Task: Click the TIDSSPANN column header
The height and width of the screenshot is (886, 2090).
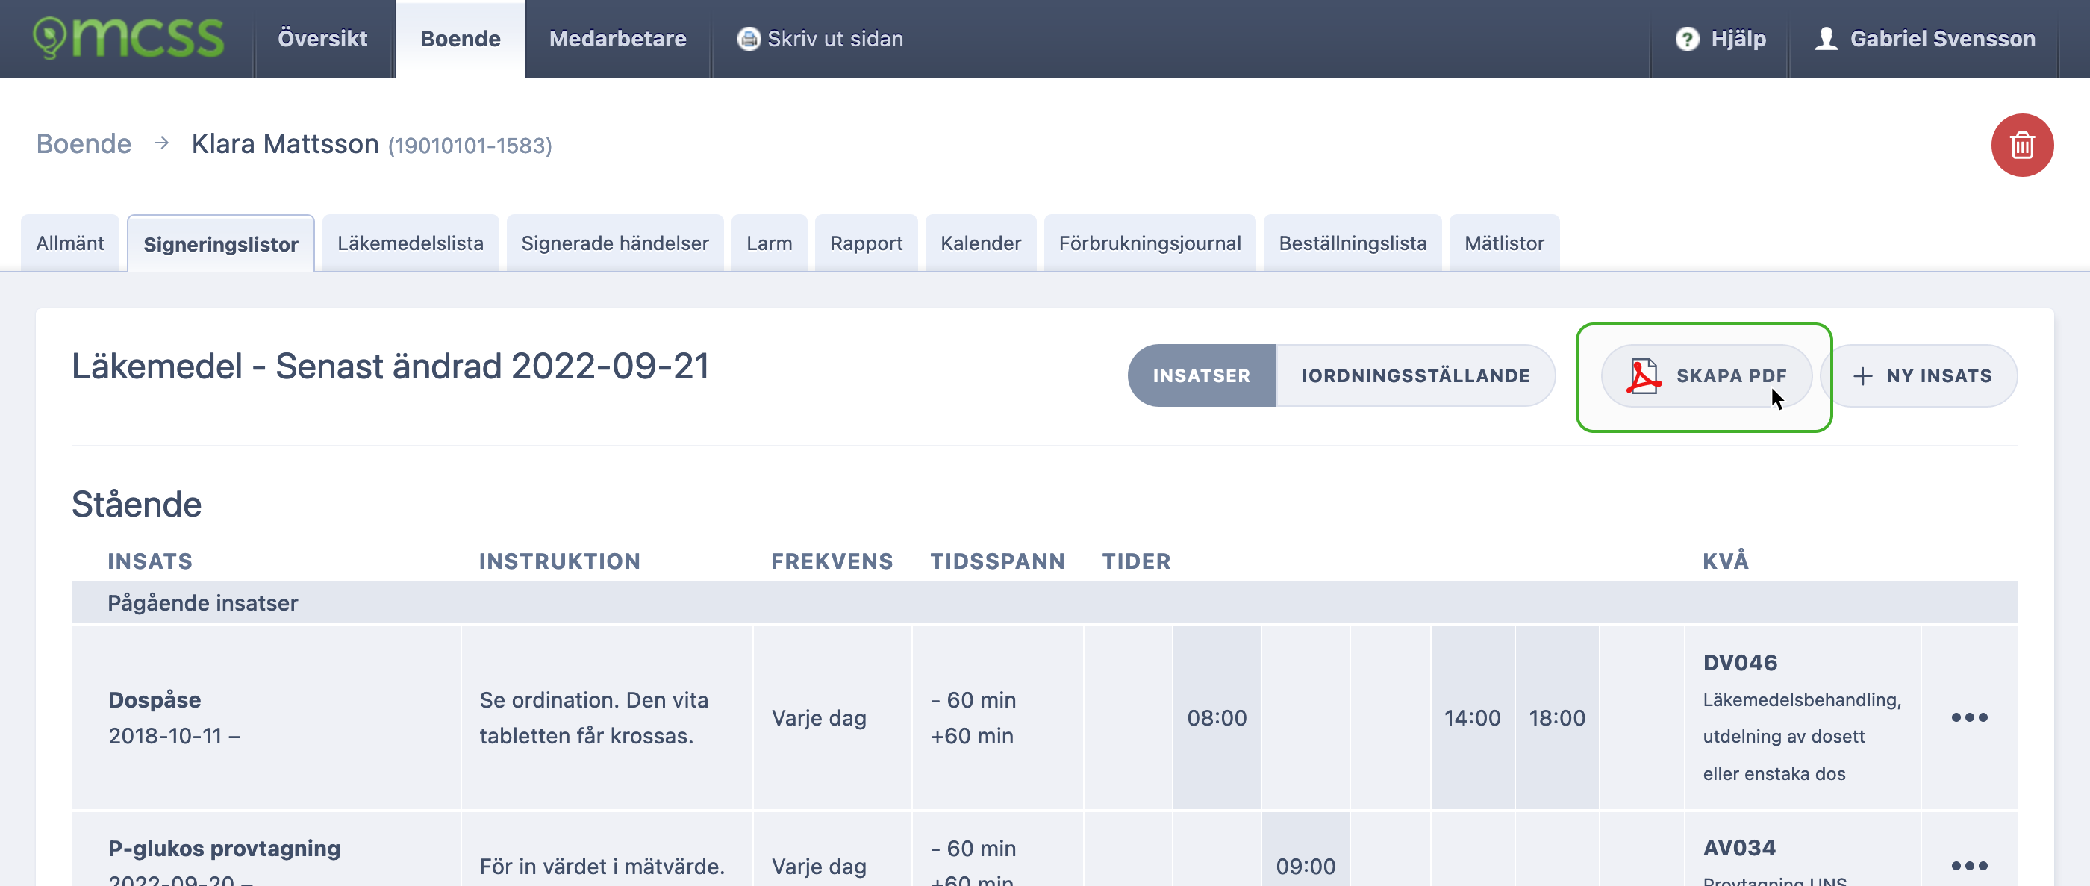Action: click(997, 561)
